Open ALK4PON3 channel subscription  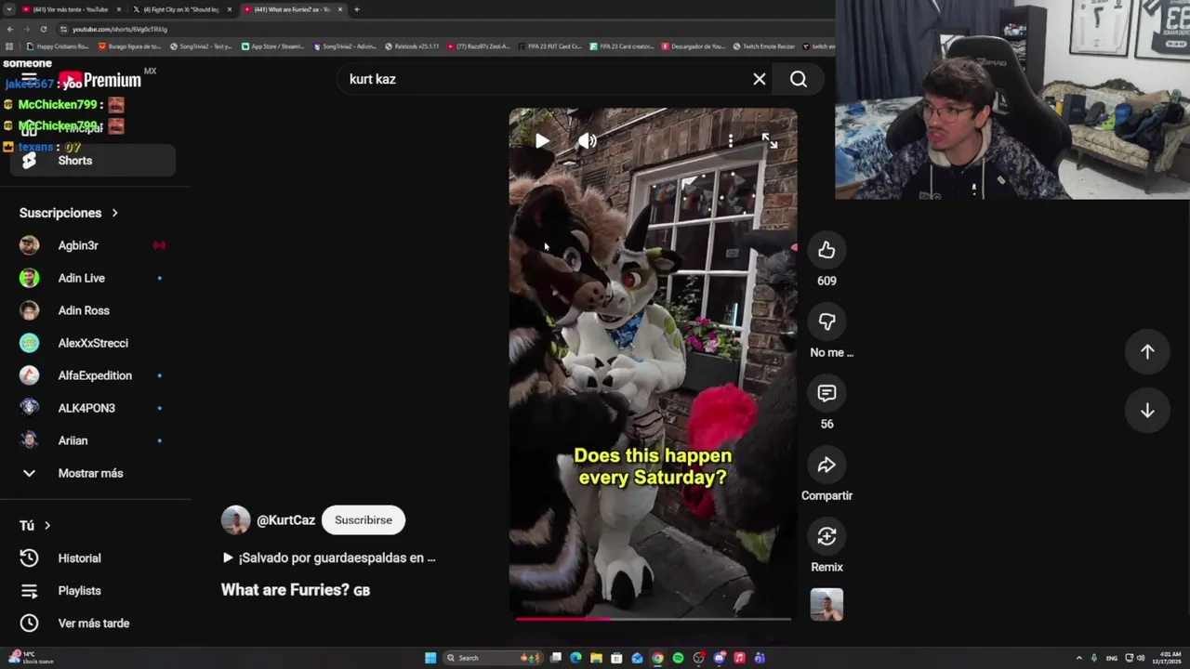tap(93, 408)
